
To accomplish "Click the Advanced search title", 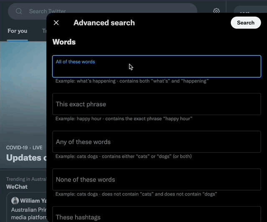I will (104, 23).
